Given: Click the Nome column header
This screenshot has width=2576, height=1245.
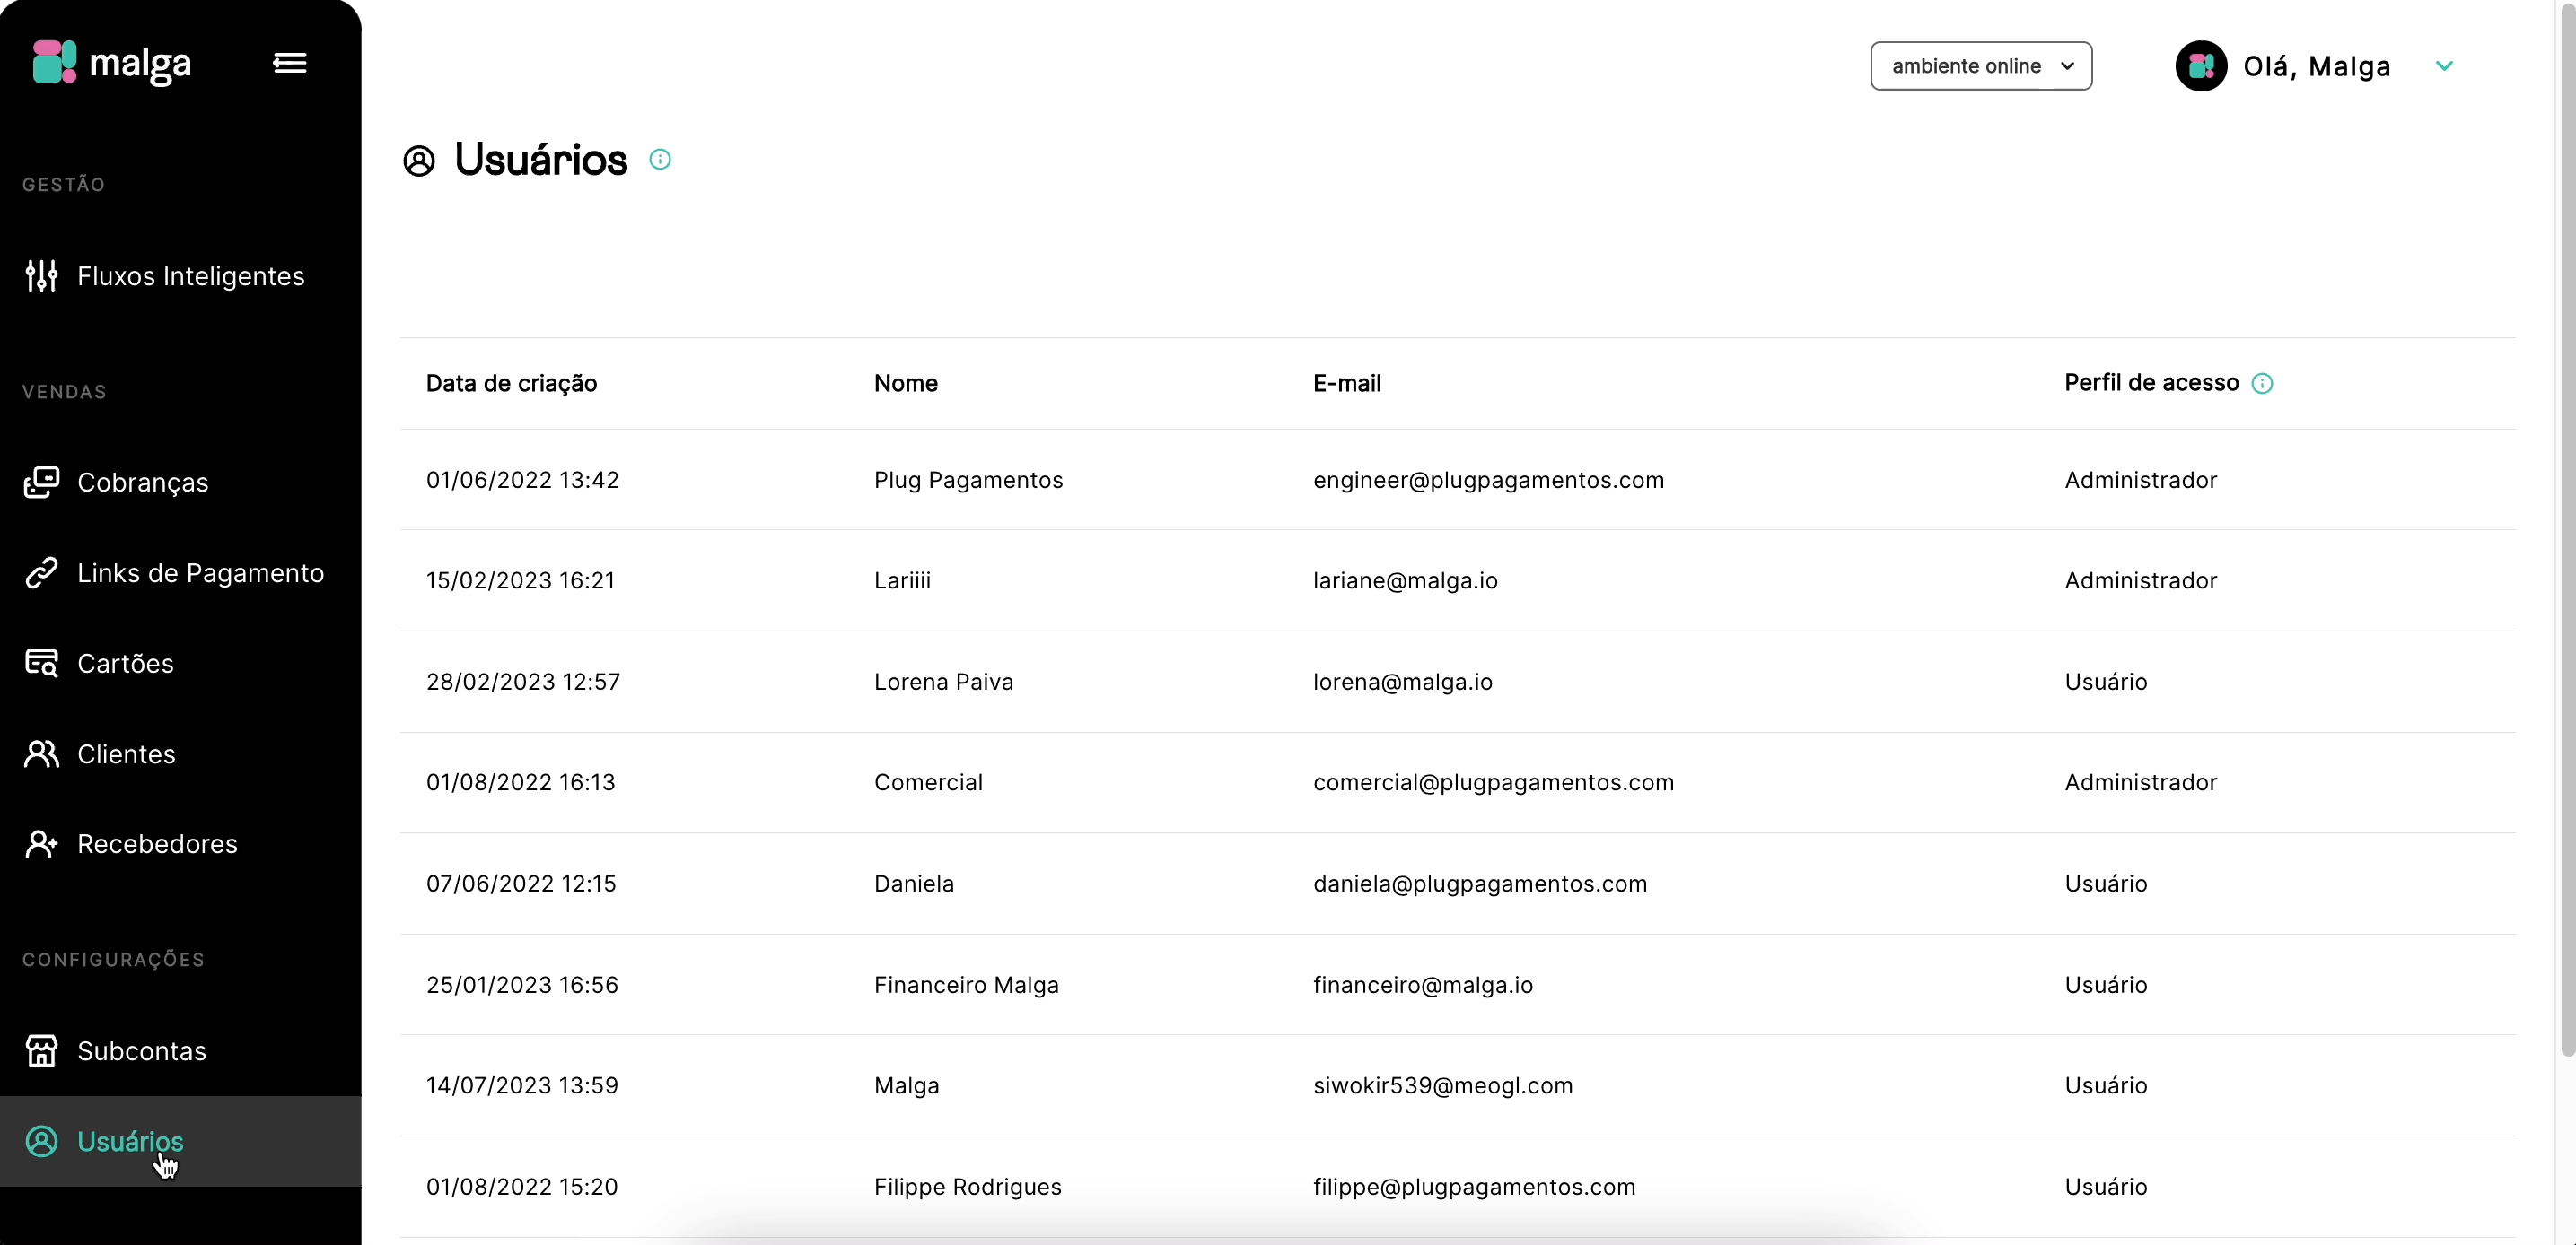Looking at the screenshot, I should pyautogui.click(x=905, y=384).
